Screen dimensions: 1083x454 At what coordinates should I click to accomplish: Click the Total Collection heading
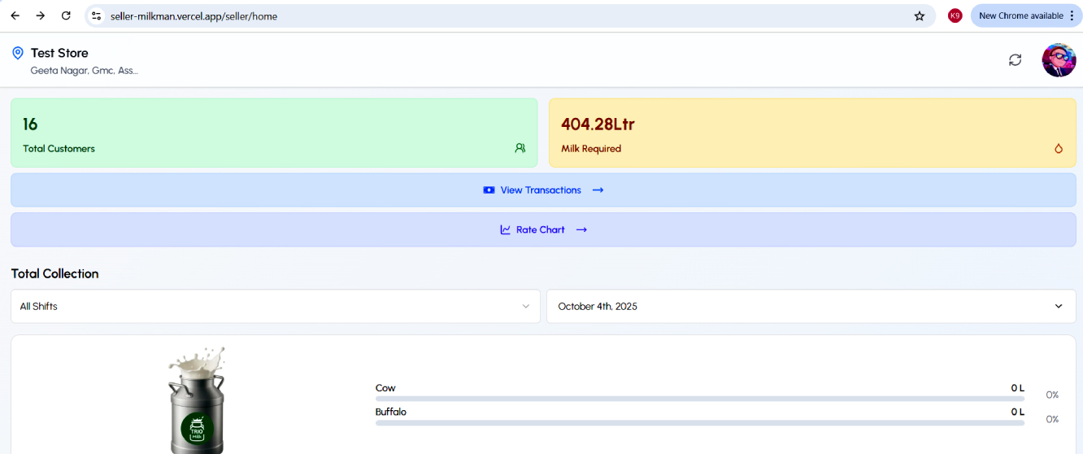click(54, 273)
